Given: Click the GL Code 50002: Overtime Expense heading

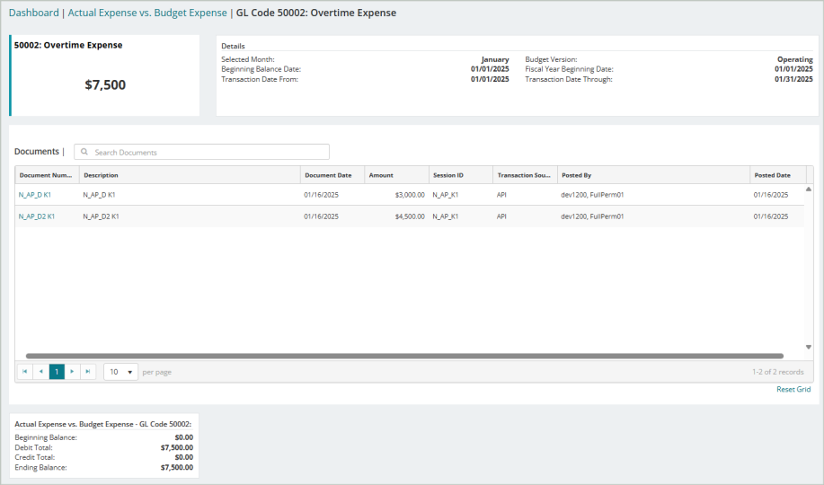Looking at the screenshot, I should pyautogui.click(x=315, y=13).
